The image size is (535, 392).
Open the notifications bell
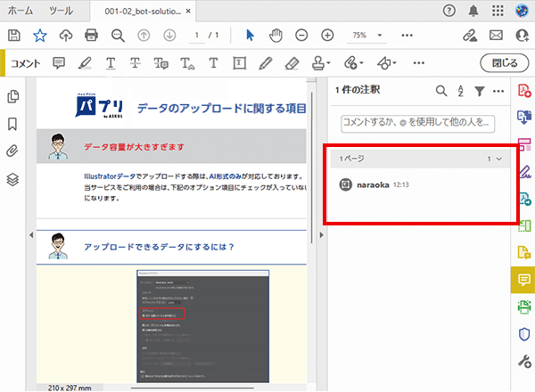coord(473,11)
